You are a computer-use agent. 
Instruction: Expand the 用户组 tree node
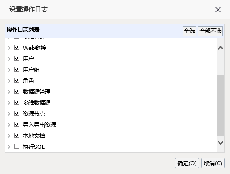9,70
